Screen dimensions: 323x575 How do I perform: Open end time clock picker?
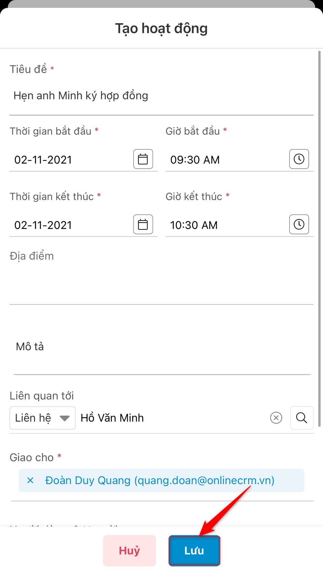tap(299, 224)
